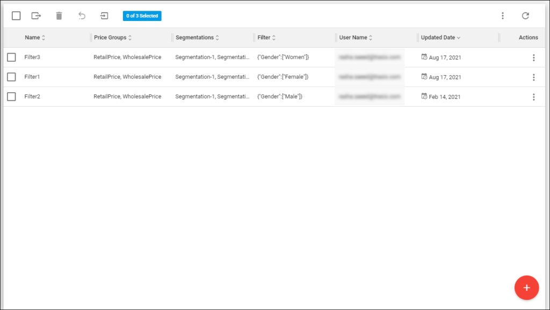Click the Filter1 name cell
Image resolution: width=550 pixels, height=310 pixels.
[x=32, y=77]
